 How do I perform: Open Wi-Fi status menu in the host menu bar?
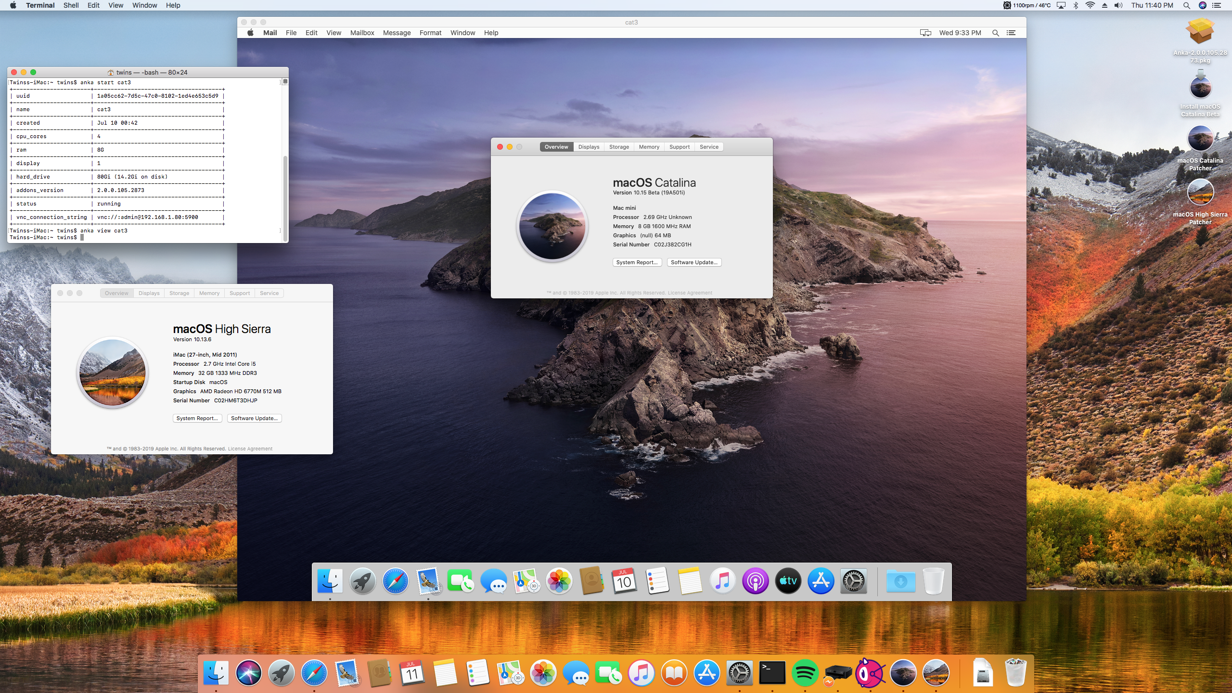coord(1091,5)
